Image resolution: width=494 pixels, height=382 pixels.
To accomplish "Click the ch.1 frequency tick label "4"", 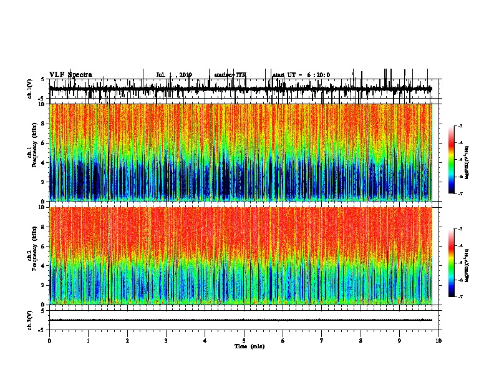I will (x=43, y=163).
